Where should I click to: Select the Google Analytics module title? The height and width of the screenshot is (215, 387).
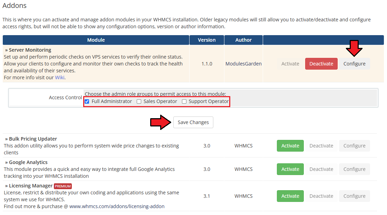[28, 162]
